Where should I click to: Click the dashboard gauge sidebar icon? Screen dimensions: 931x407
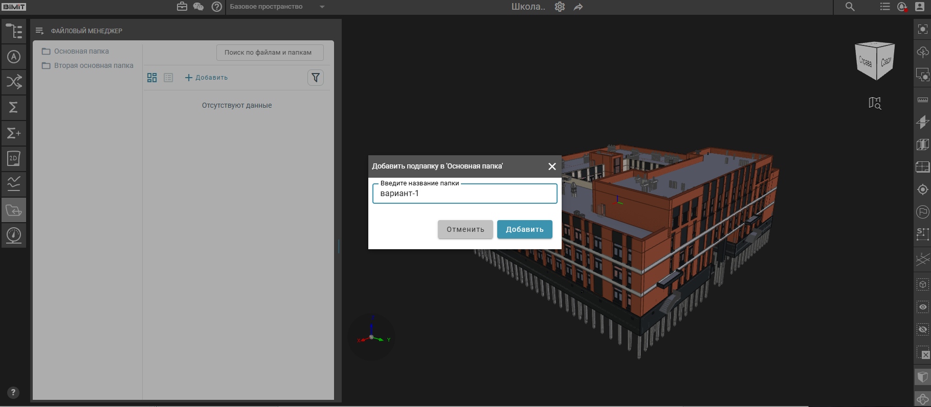(x=14, y=235)
